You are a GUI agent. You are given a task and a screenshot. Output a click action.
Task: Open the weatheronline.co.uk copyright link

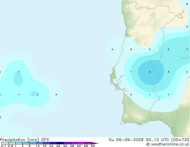point(168,144)
